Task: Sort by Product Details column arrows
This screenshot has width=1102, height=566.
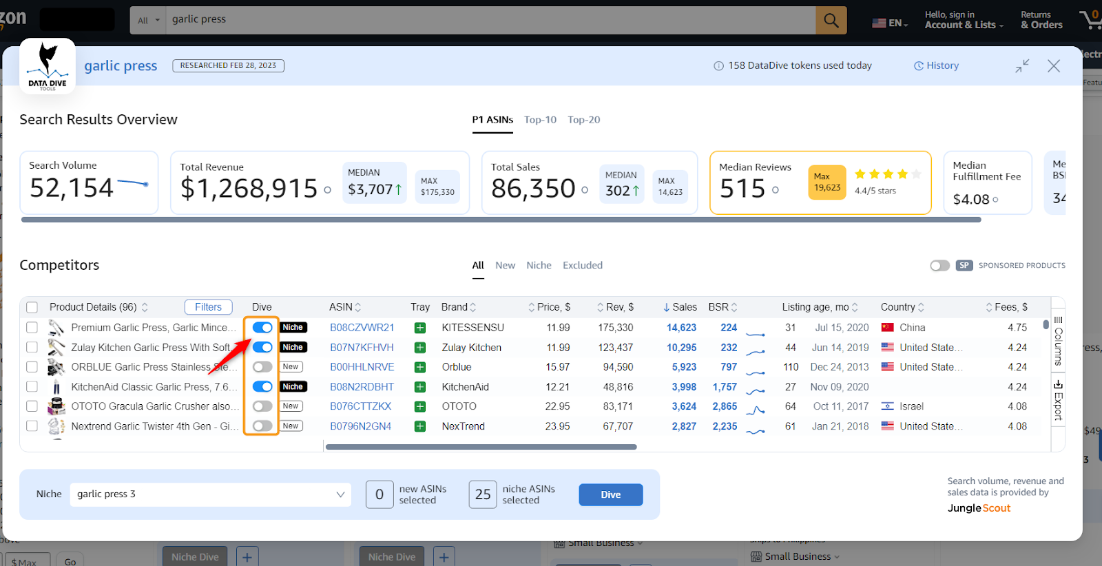Action: [x=145, y=307]
